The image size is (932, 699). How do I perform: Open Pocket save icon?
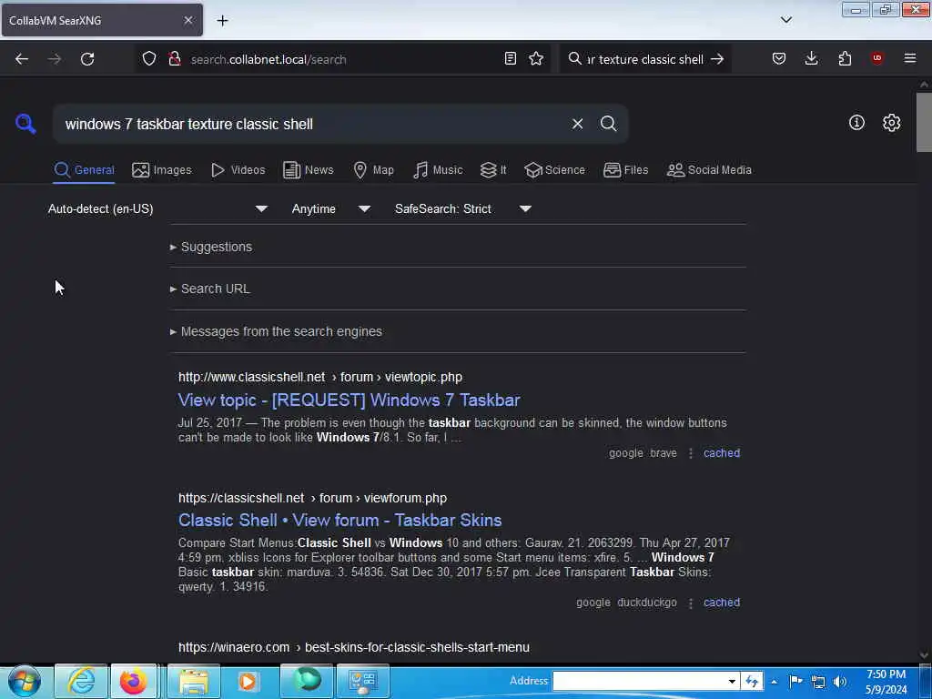[779, 58]
